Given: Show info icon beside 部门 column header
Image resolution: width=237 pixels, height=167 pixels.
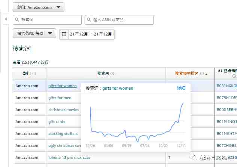Looking at the screenshot, I should pyautogui.click(x=34, y=74).
